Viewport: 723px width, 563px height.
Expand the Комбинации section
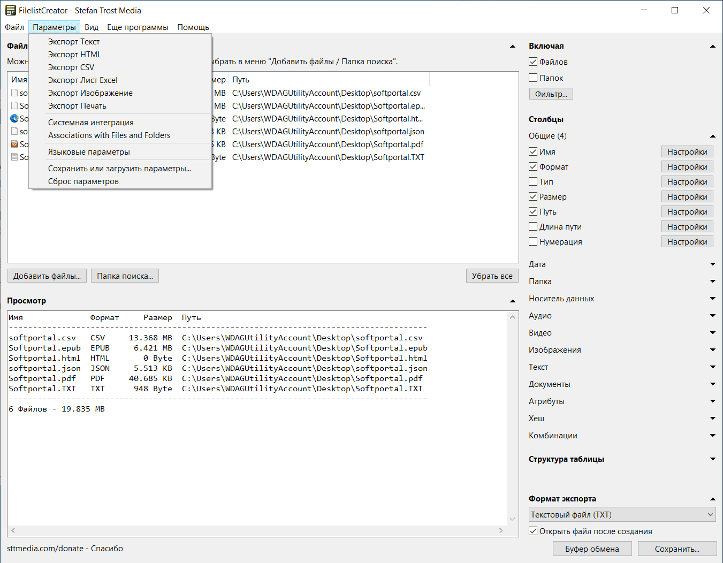pyautogui.click(x=713, y=436)
